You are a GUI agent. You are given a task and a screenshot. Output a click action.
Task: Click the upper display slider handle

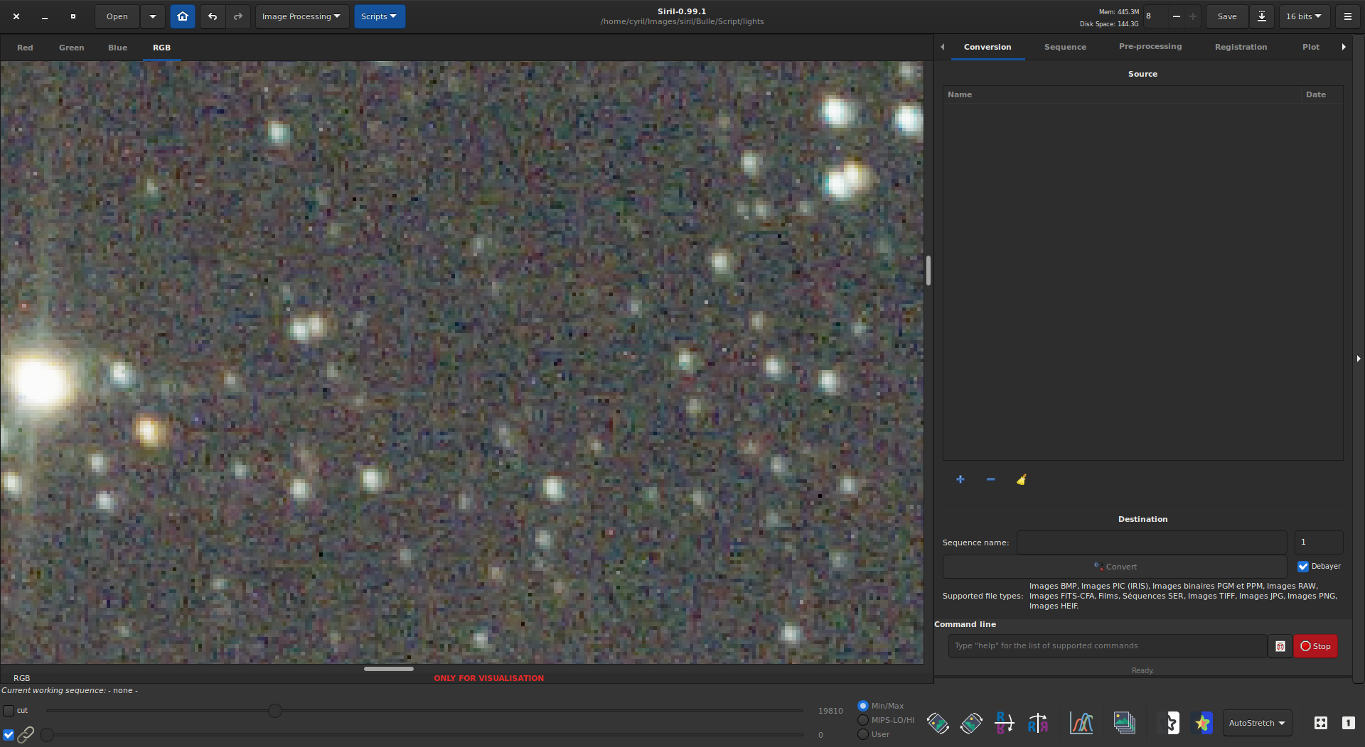275,710
